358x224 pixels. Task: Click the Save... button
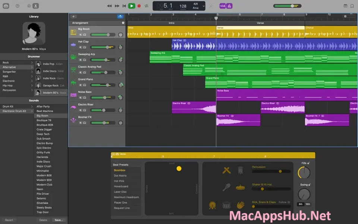click(x=59, y=220)
